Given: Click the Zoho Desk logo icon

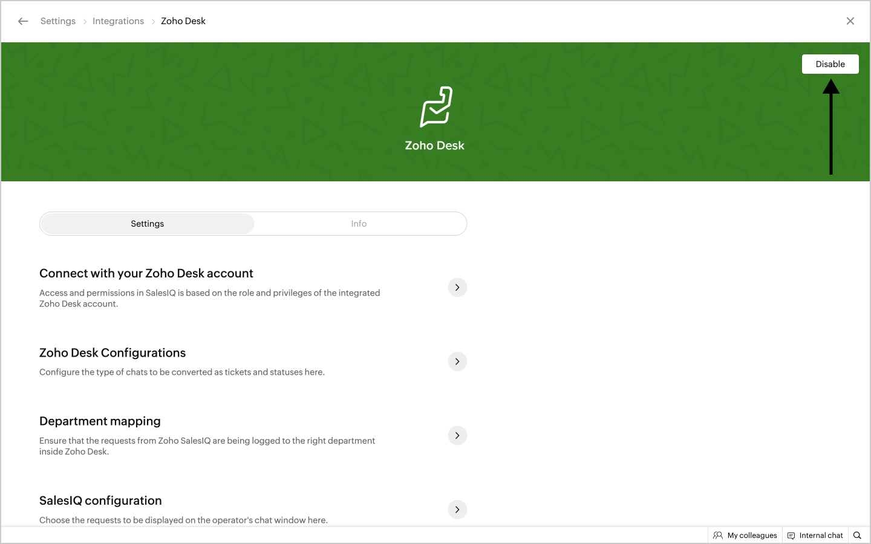Looking at the screenshot, I should 435,106.
